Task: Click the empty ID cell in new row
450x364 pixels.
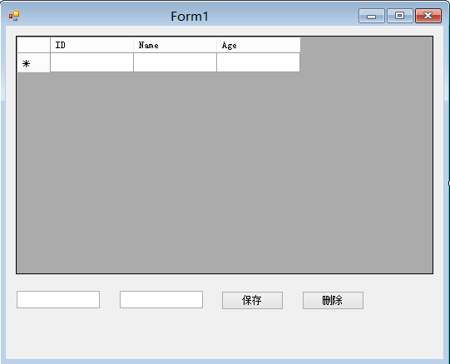Action: pos(91,62)
